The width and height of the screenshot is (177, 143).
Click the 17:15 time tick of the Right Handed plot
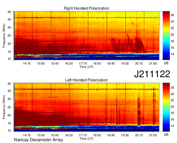(x=83, y=63)
